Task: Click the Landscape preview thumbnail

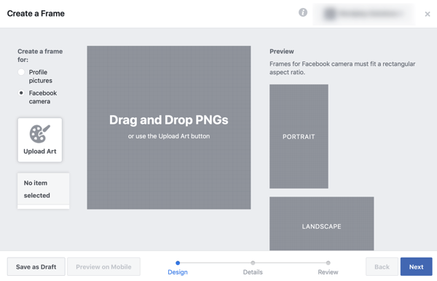Action: [x=322, y=223]
